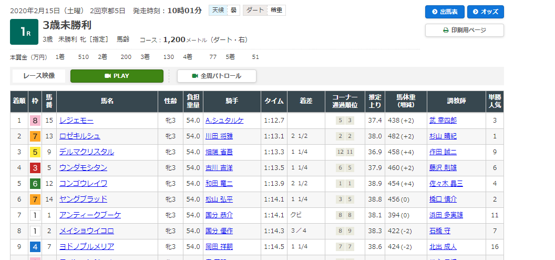Open horse レジェモー profile link
The image size is (555, 260).
[76, 121]
